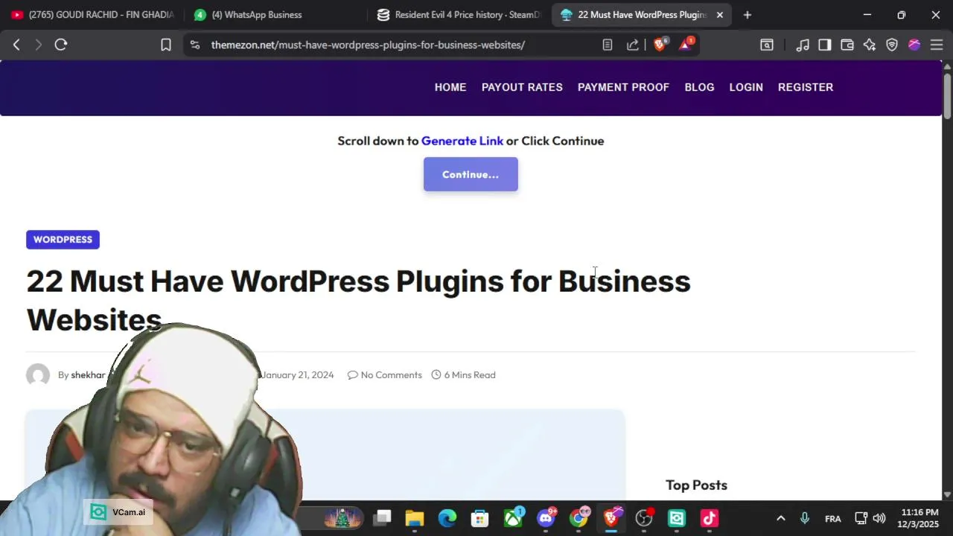Click the author avatar image
The height and width of the screenshot is (536, 953).
[38, 374]
